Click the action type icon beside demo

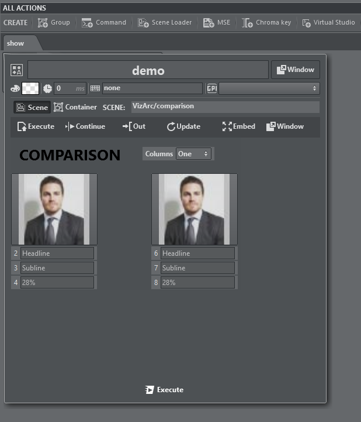pyautogui.click(x=17, y=70)
